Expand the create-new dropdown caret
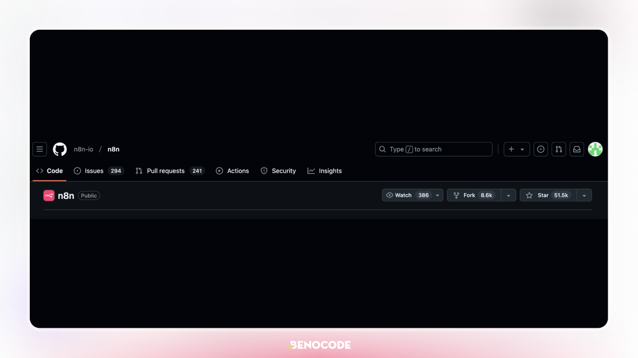This screenshot has width=638, height=358. (x=523, y=150)
